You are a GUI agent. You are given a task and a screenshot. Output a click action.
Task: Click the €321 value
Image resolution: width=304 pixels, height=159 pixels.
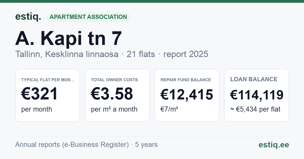tap(40, 94)
